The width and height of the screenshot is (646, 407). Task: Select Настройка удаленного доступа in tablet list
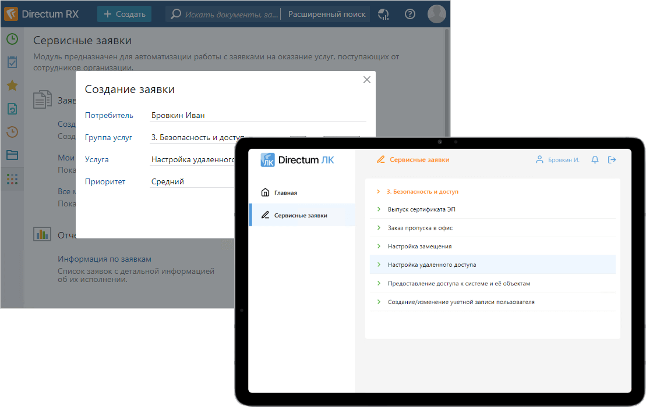pyautogui.click(x=493, y=265)
